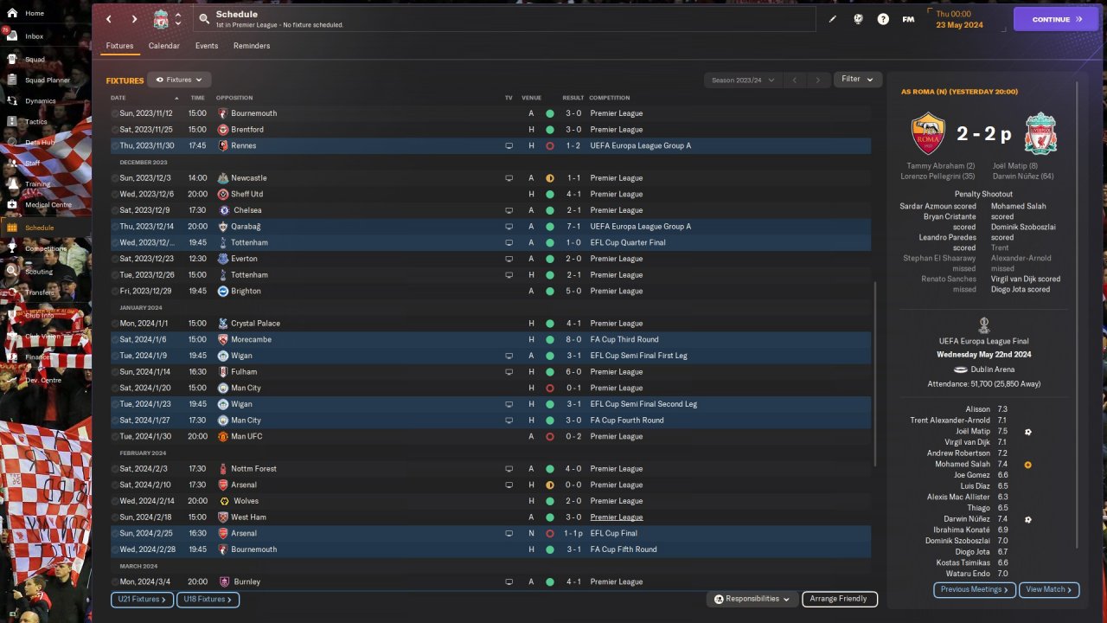Switch to the Reminders tab
This screenshot has height=623, width=1107.
(252, 46)
